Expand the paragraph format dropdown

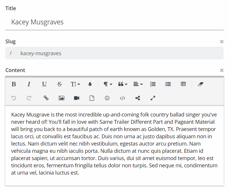pos(108,84)
